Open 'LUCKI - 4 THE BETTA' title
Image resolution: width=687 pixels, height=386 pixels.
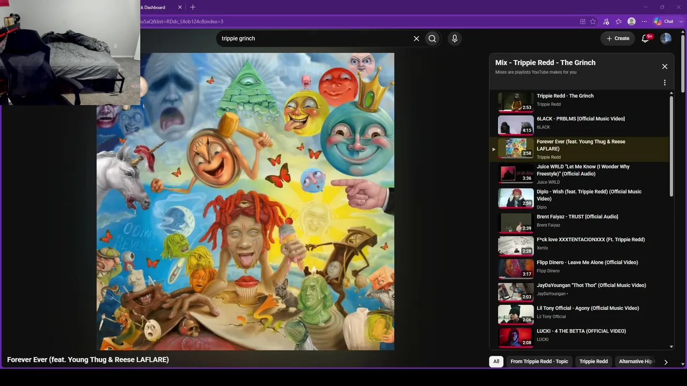(581, 331)
